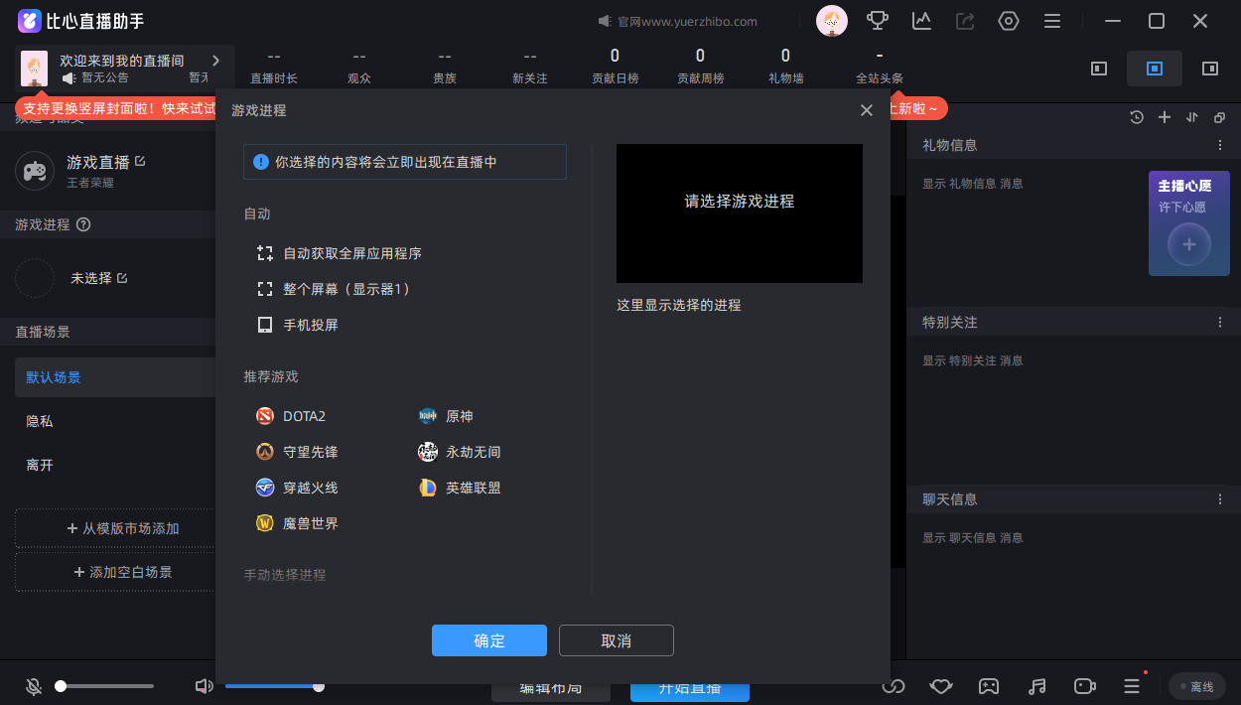The image size is (1241, 705).
Task: Click the sort arrows icon above 礼物信息
Action: 1192,117
